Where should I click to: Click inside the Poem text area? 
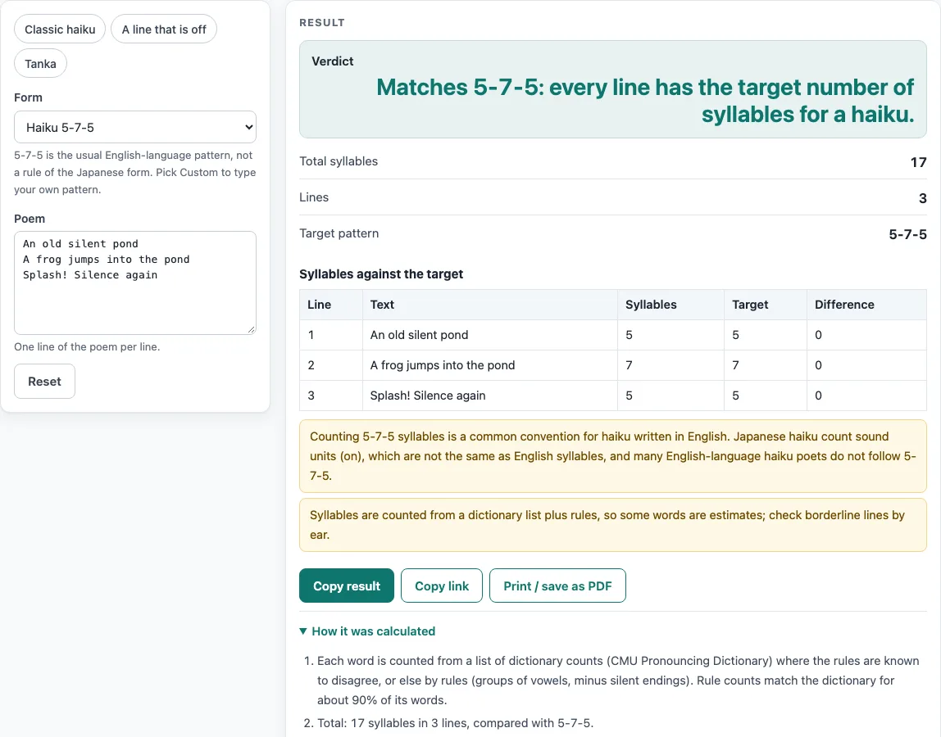(x=135, y=283)
